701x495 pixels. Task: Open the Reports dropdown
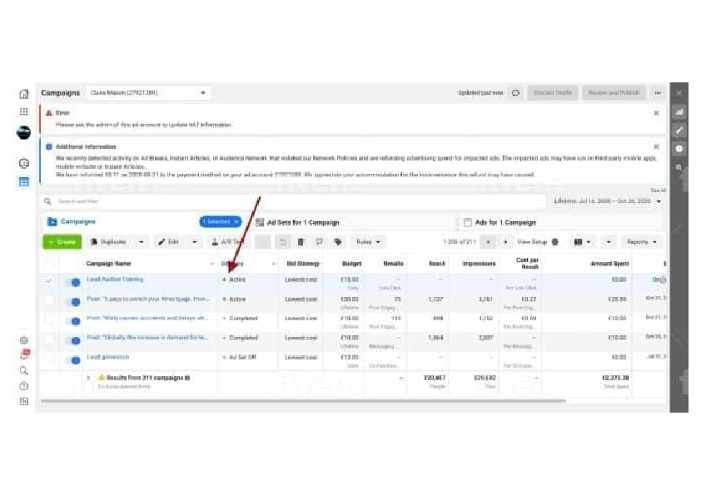[x=642, y=242]
